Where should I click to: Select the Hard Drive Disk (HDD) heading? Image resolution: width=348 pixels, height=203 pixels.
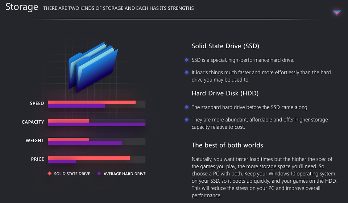[x=225, y=93]
